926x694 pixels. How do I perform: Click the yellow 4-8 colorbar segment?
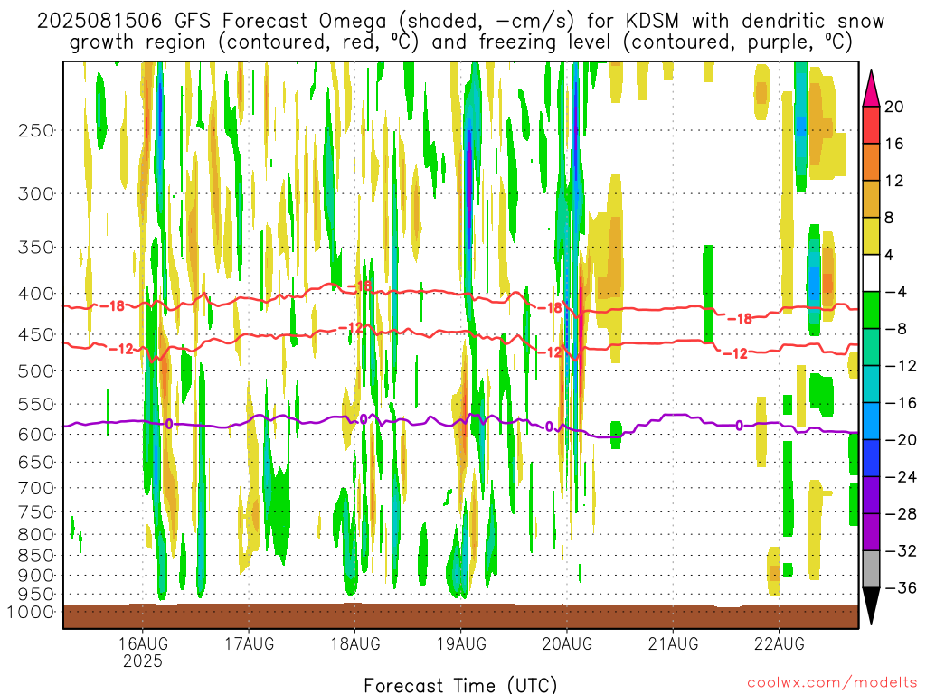(871, 237)
